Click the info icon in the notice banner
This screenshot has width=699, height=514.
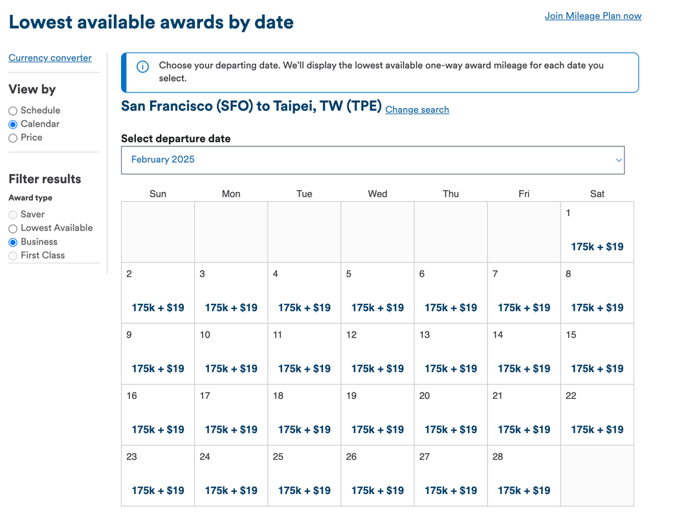click(142, 66)
